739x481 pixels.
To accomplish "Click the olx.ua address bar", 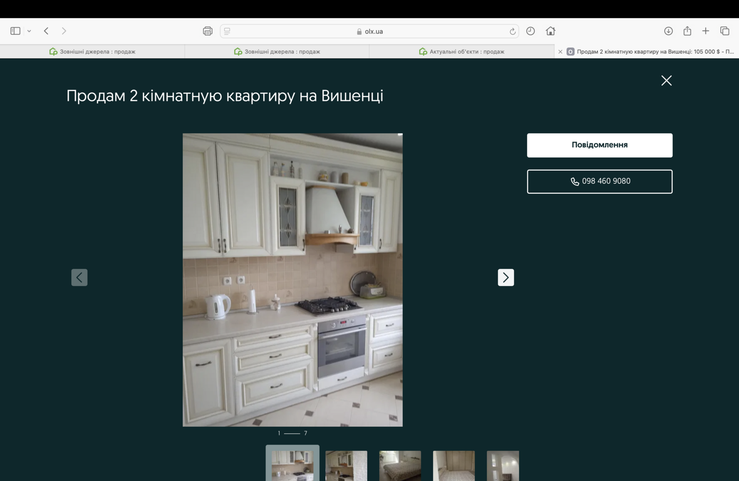I will point(369,31).
